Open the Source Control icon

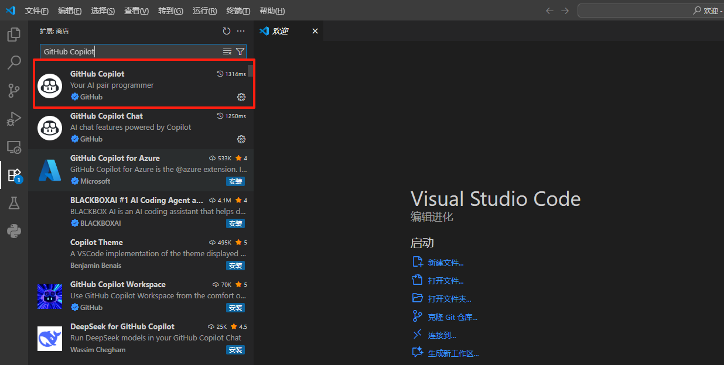click(13, 91)
